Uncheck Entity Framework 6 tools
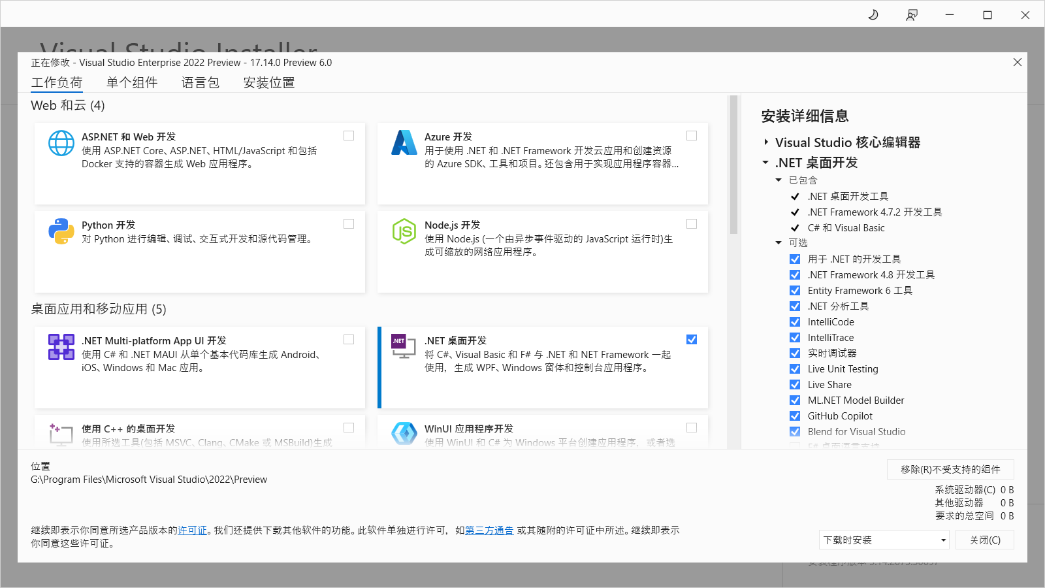Screen dimensions: 1045x588 click(795, 291)
